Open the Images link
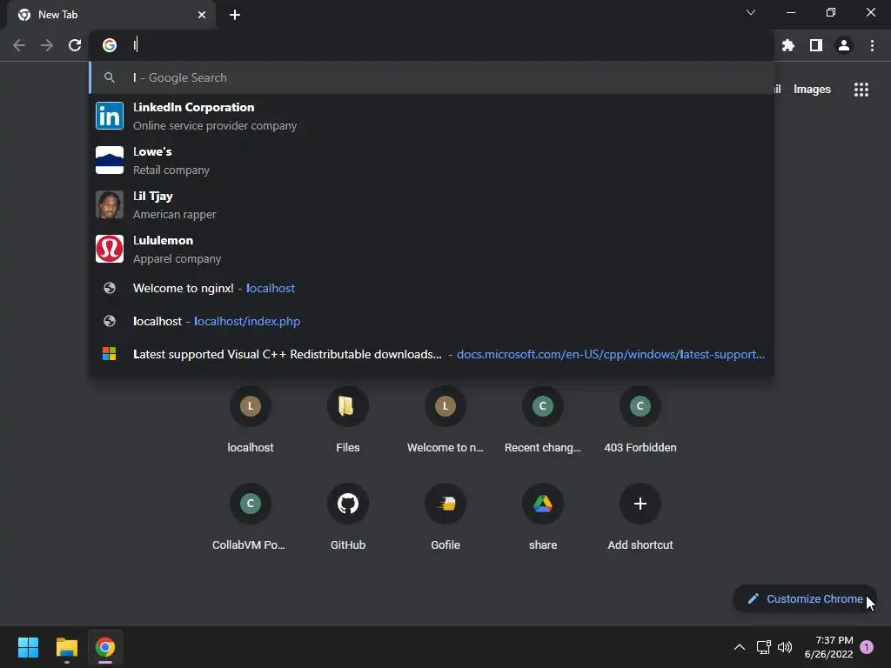Screen dimensions: 891x668 point(812,90)
